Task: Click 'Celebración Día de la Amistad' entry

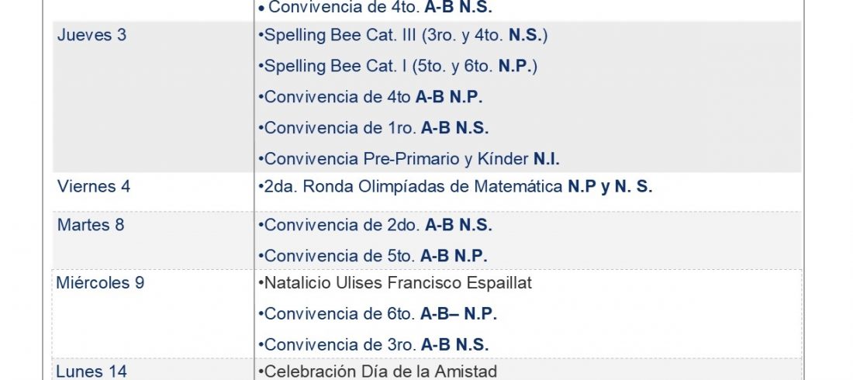Action: pyautogui.click(x=378, y=371)
